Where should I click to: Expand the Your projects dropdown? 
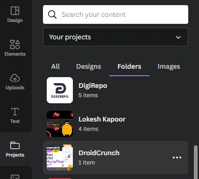pyautogui.click(x=115, y=37)
